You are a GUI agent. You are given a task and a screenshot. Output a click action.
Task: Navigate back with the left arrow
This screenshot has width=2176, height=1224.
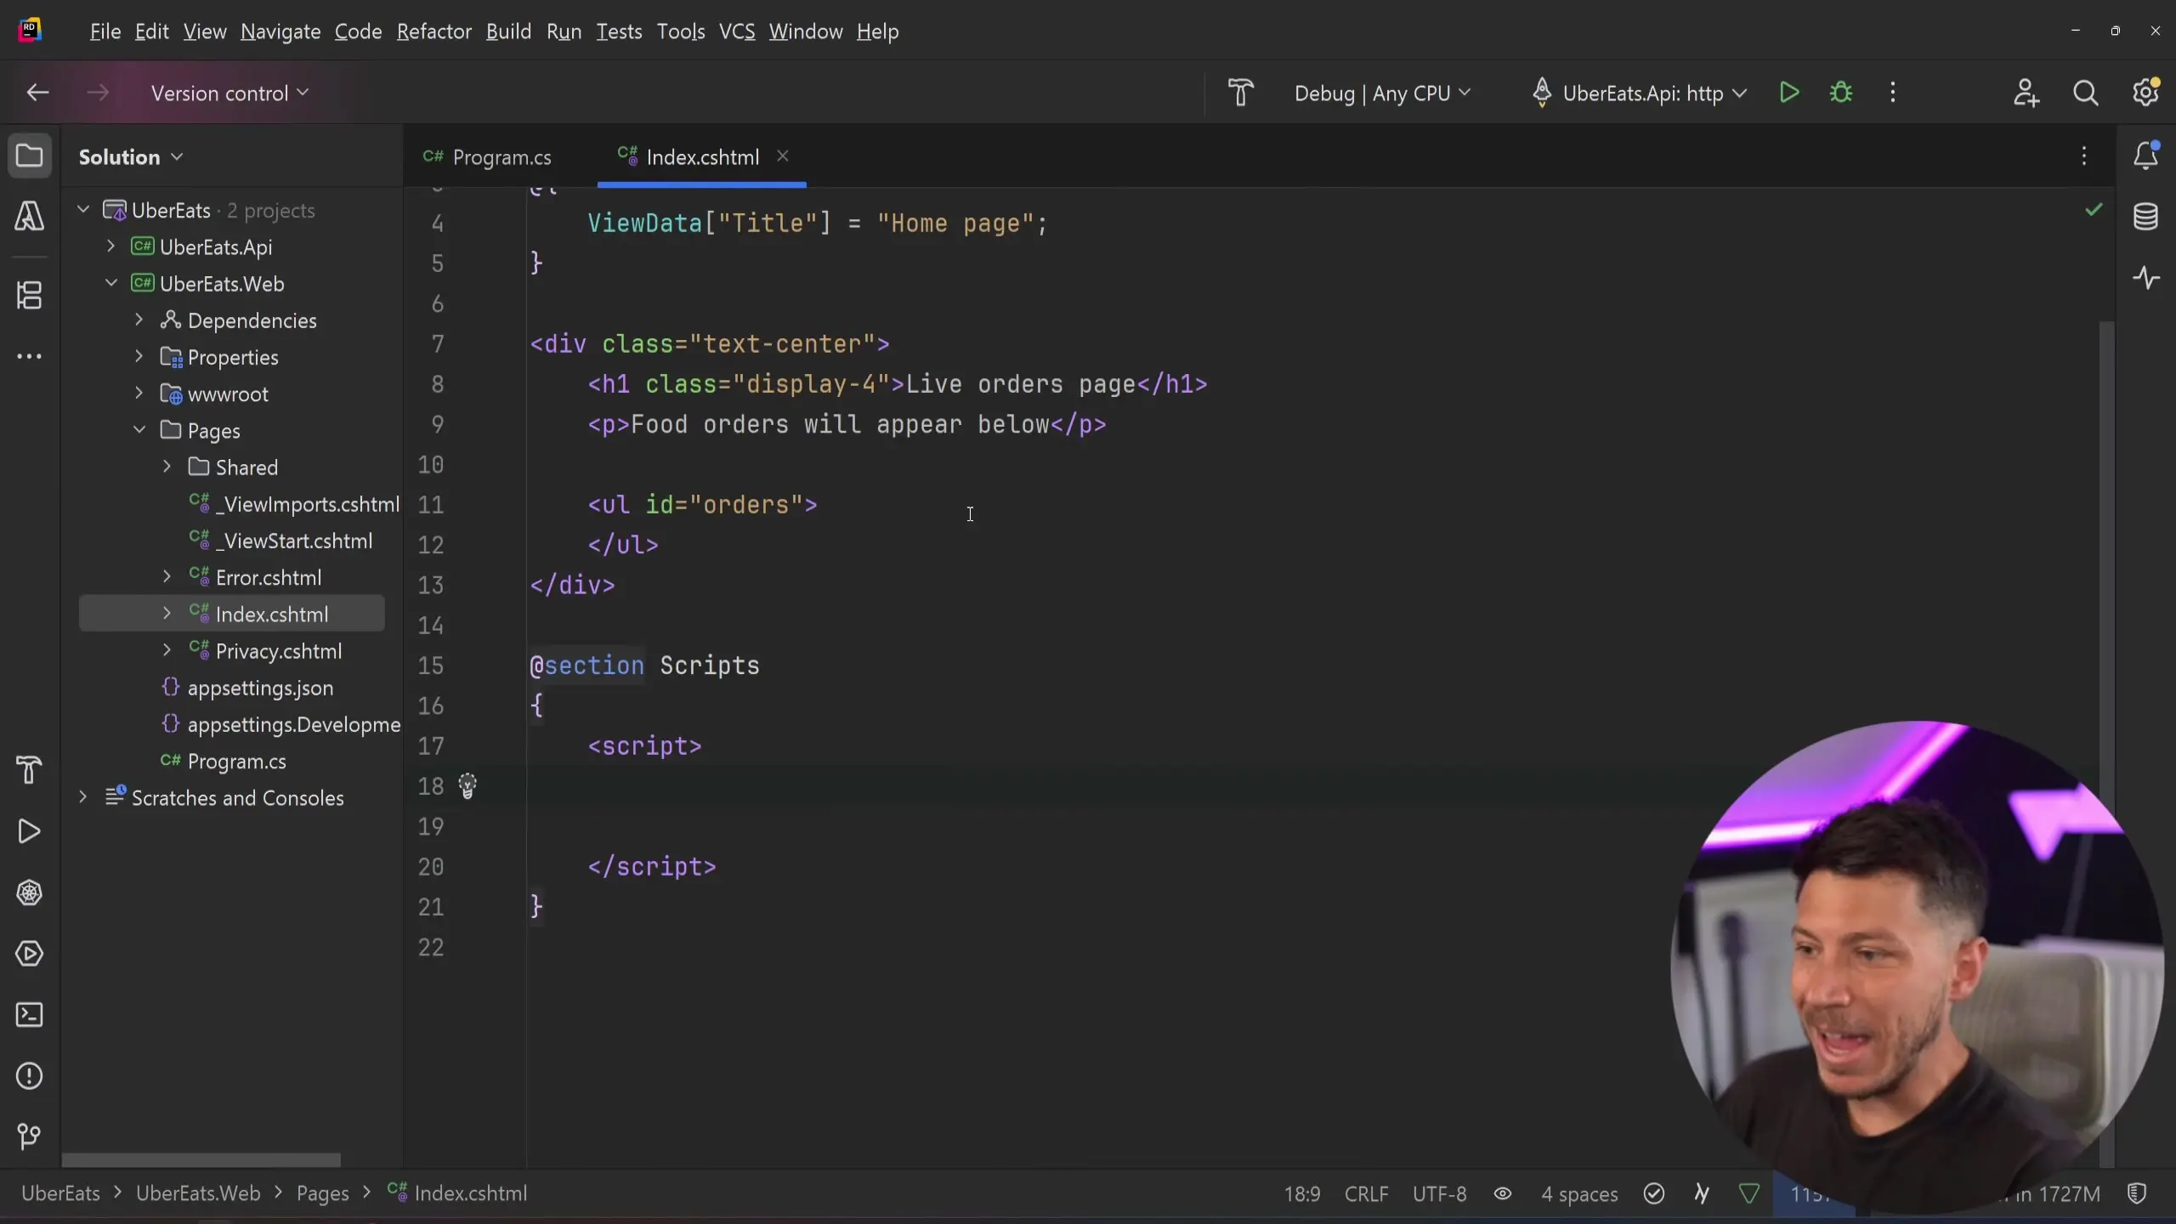pos(37,93)
